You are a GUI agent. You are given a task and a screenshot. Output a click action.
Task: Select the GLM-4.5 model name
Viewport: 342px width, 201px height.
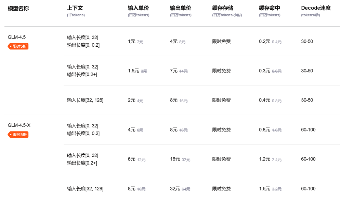(x=17, y=37)
